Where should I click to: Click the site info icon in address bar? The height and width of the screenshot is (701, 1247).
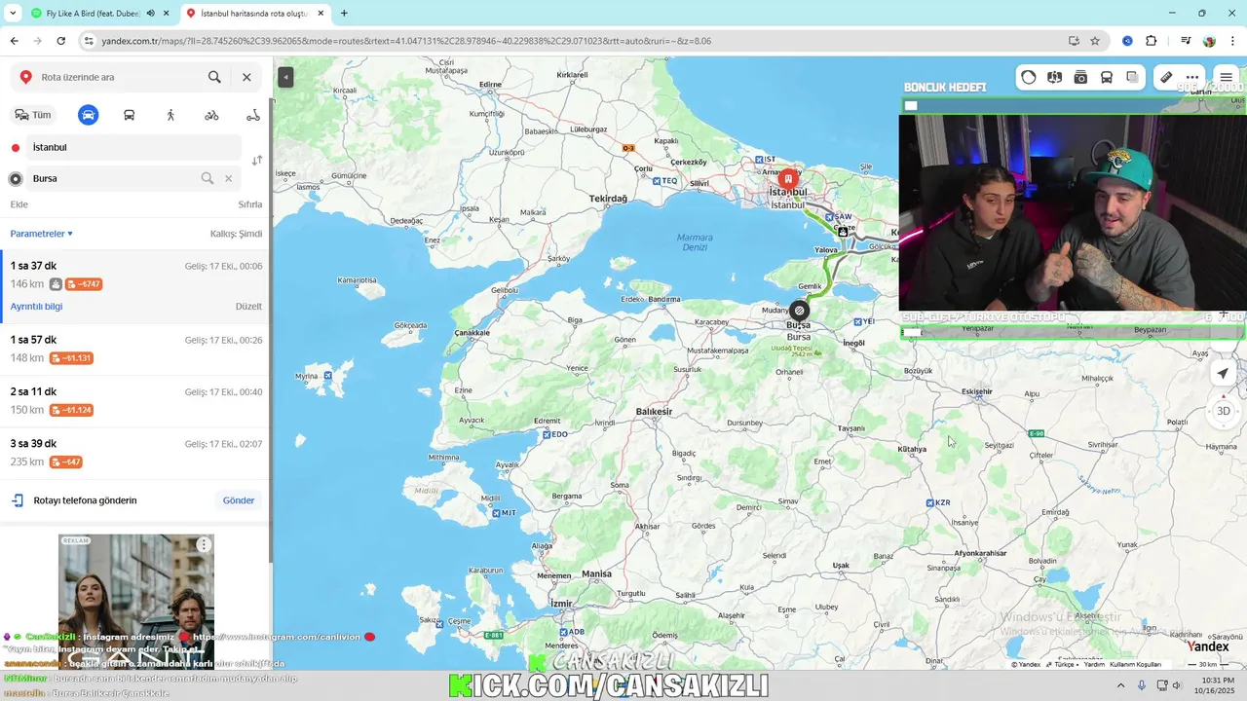(x=90, y=41)
